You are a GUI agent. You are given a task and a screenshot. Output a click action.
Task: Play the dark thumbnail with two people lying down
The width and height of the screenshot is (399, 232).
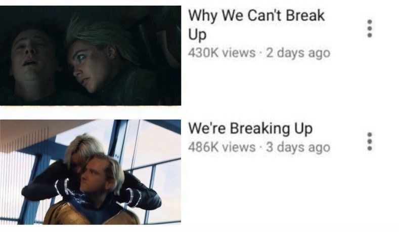coord(91,55)
